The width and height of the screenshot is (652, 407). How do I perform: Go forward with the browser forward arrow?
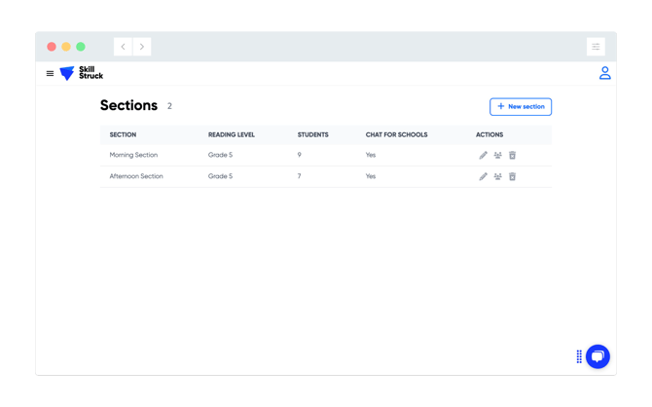(x=142, y=47)
